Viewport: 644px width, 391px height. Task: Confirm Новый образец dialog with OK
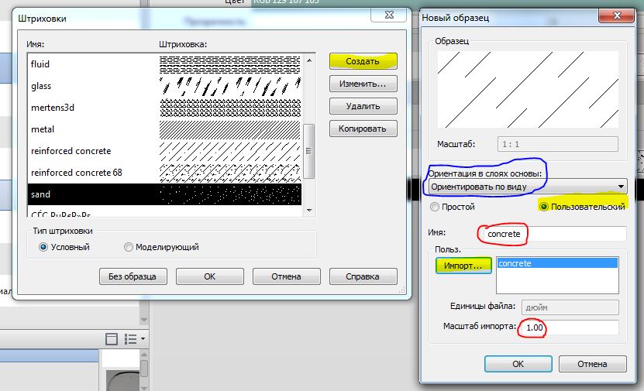click(518, 364)
